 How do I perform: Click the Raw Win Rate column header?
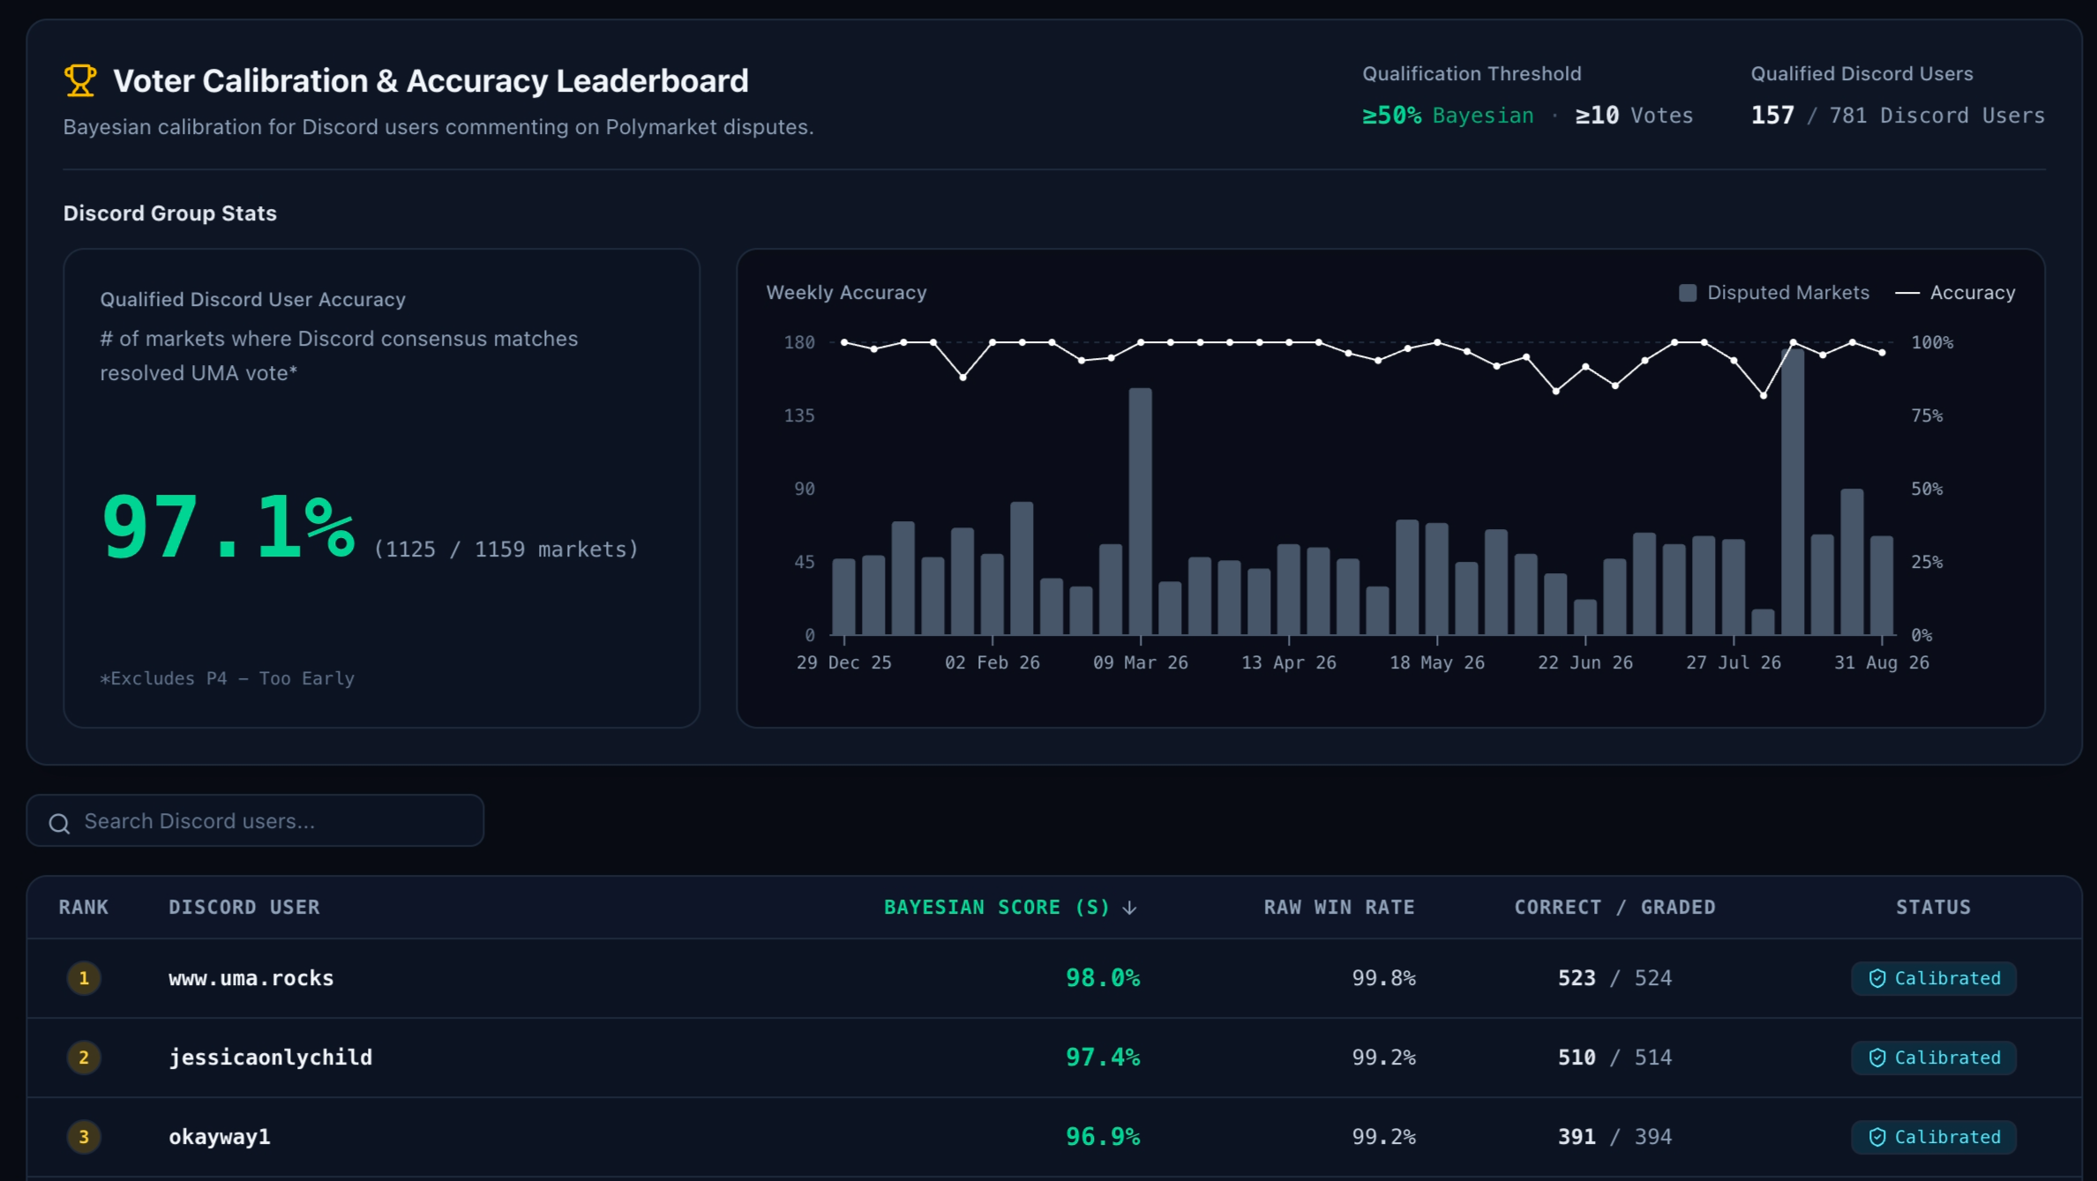pos(1338,908)
